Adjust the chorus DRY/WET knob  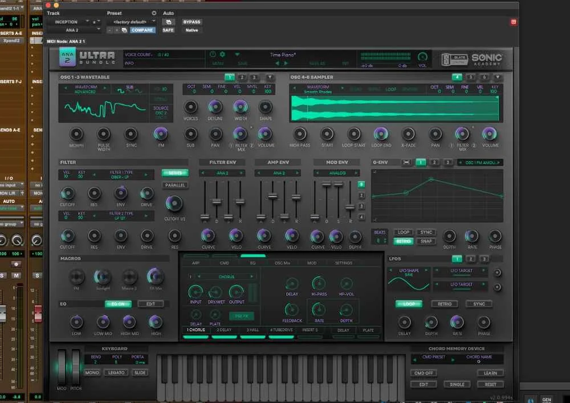(x=215, y=292)
